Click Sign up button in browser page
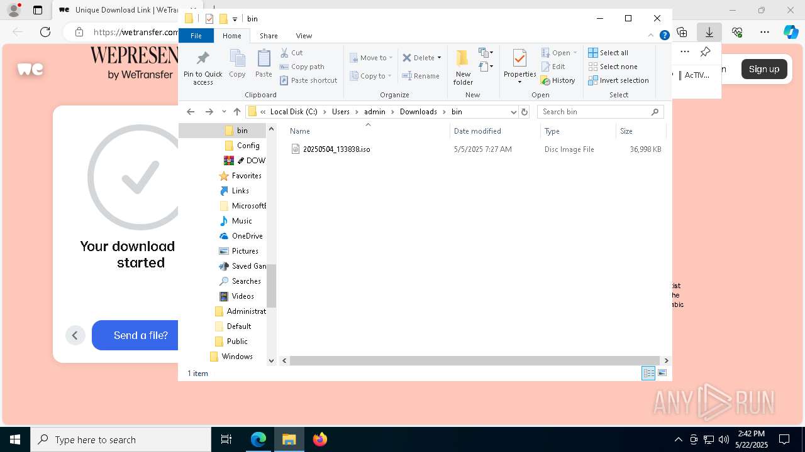This screenshot has height=452, width=805. [764, 69]
